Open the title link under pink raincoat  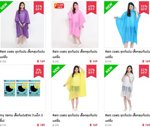[x=75, y=54]
